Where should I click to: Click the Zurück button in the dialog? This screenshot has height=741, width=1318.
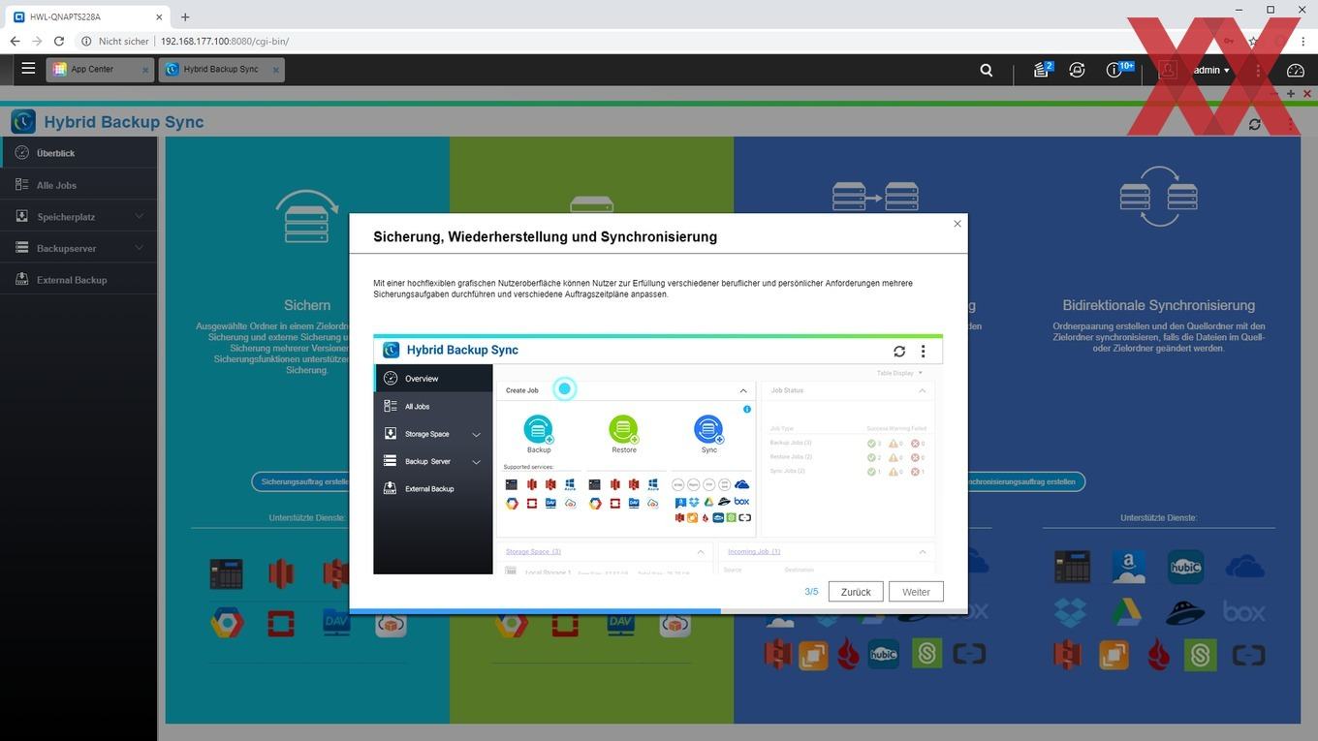(856, 592)
